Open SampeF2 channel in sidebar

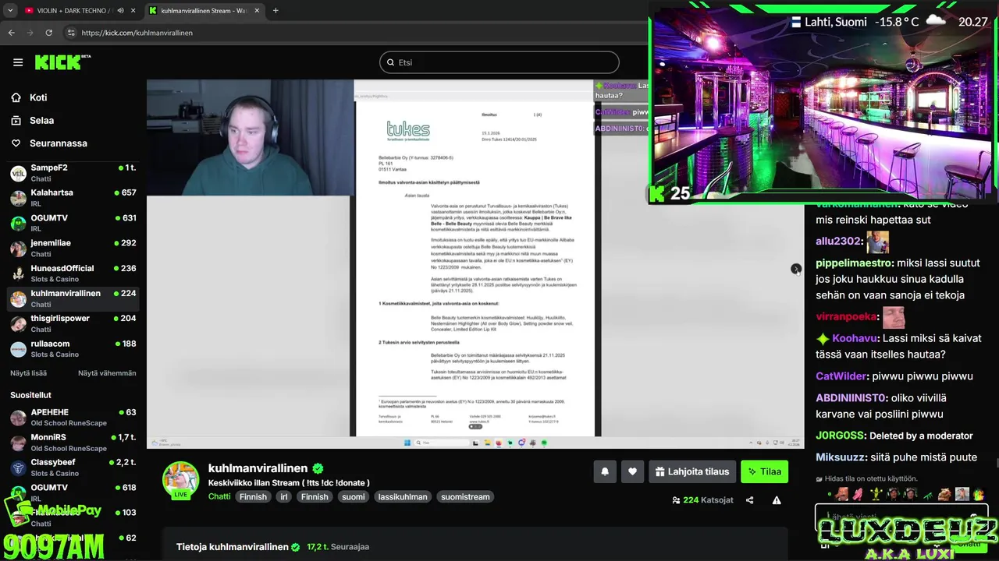click(73, 173)
